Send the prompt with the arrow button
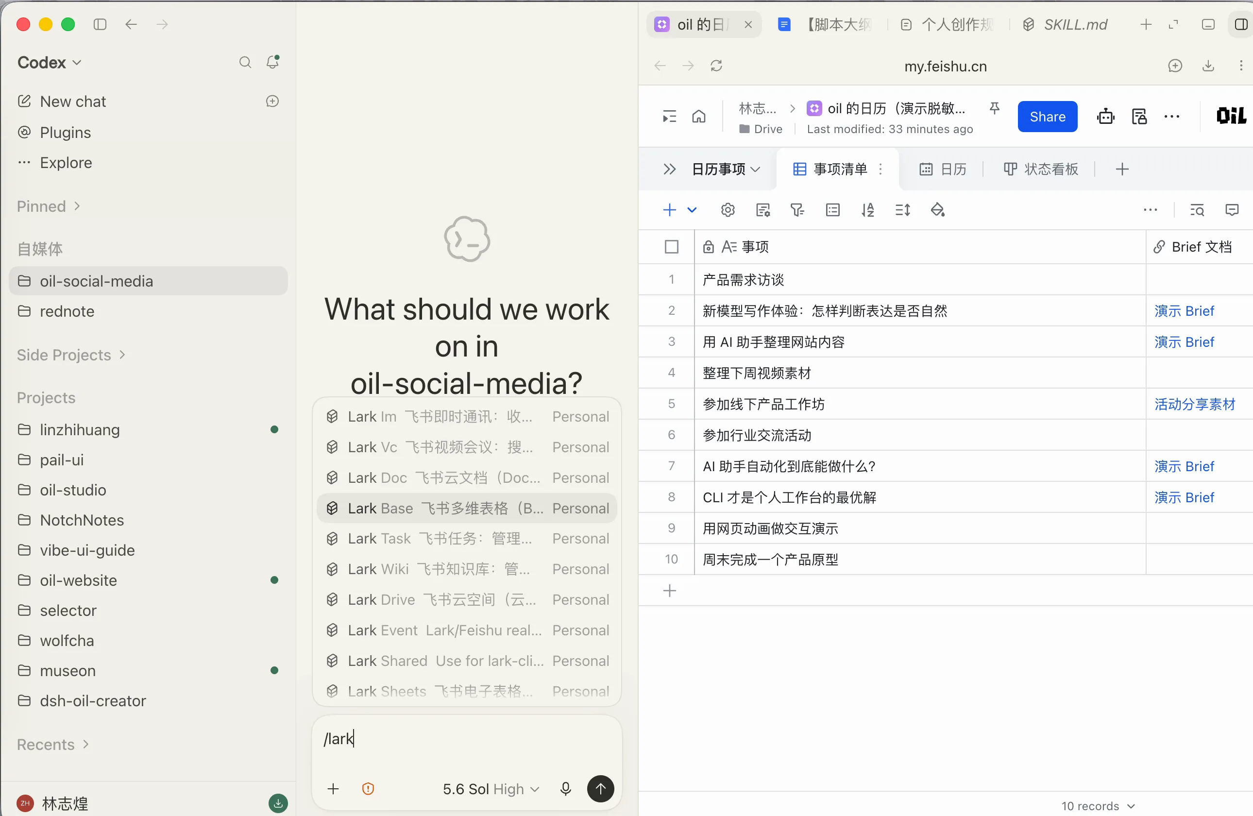The width and height of the screenshot is (1253, 816). pos(600,789)
